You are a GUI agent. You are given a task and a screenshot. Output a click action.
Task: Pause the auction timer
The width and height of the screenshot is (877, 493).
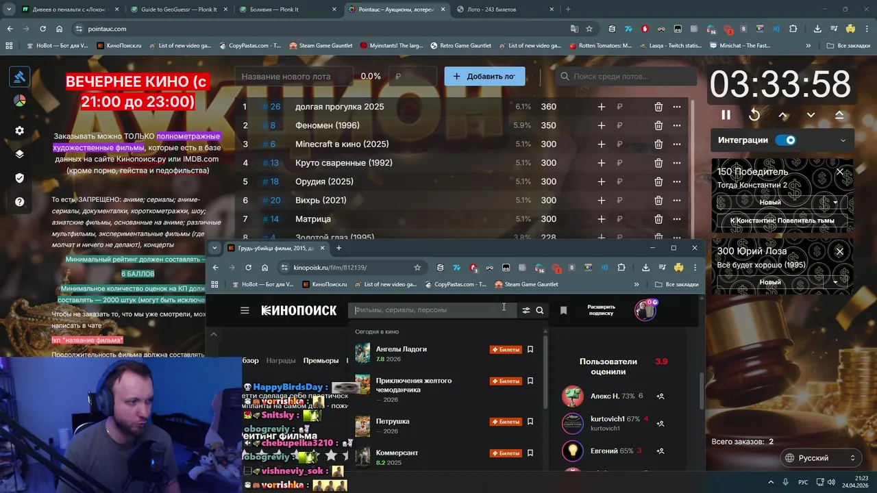click(726, 115)
